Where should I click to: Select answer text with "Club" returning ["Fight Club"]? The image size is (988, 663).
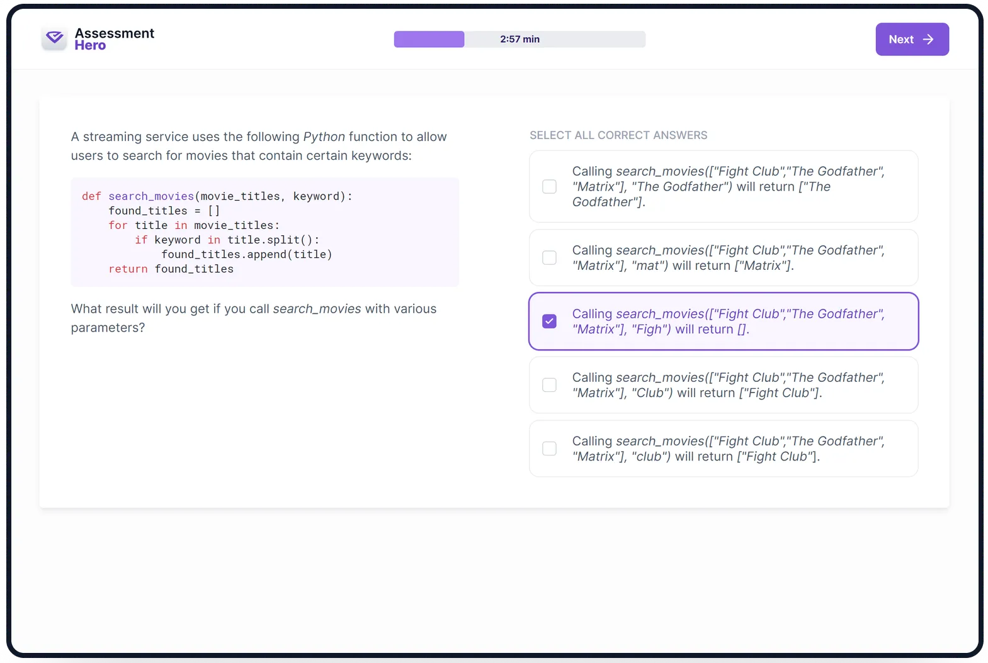[x=729, y=385]
